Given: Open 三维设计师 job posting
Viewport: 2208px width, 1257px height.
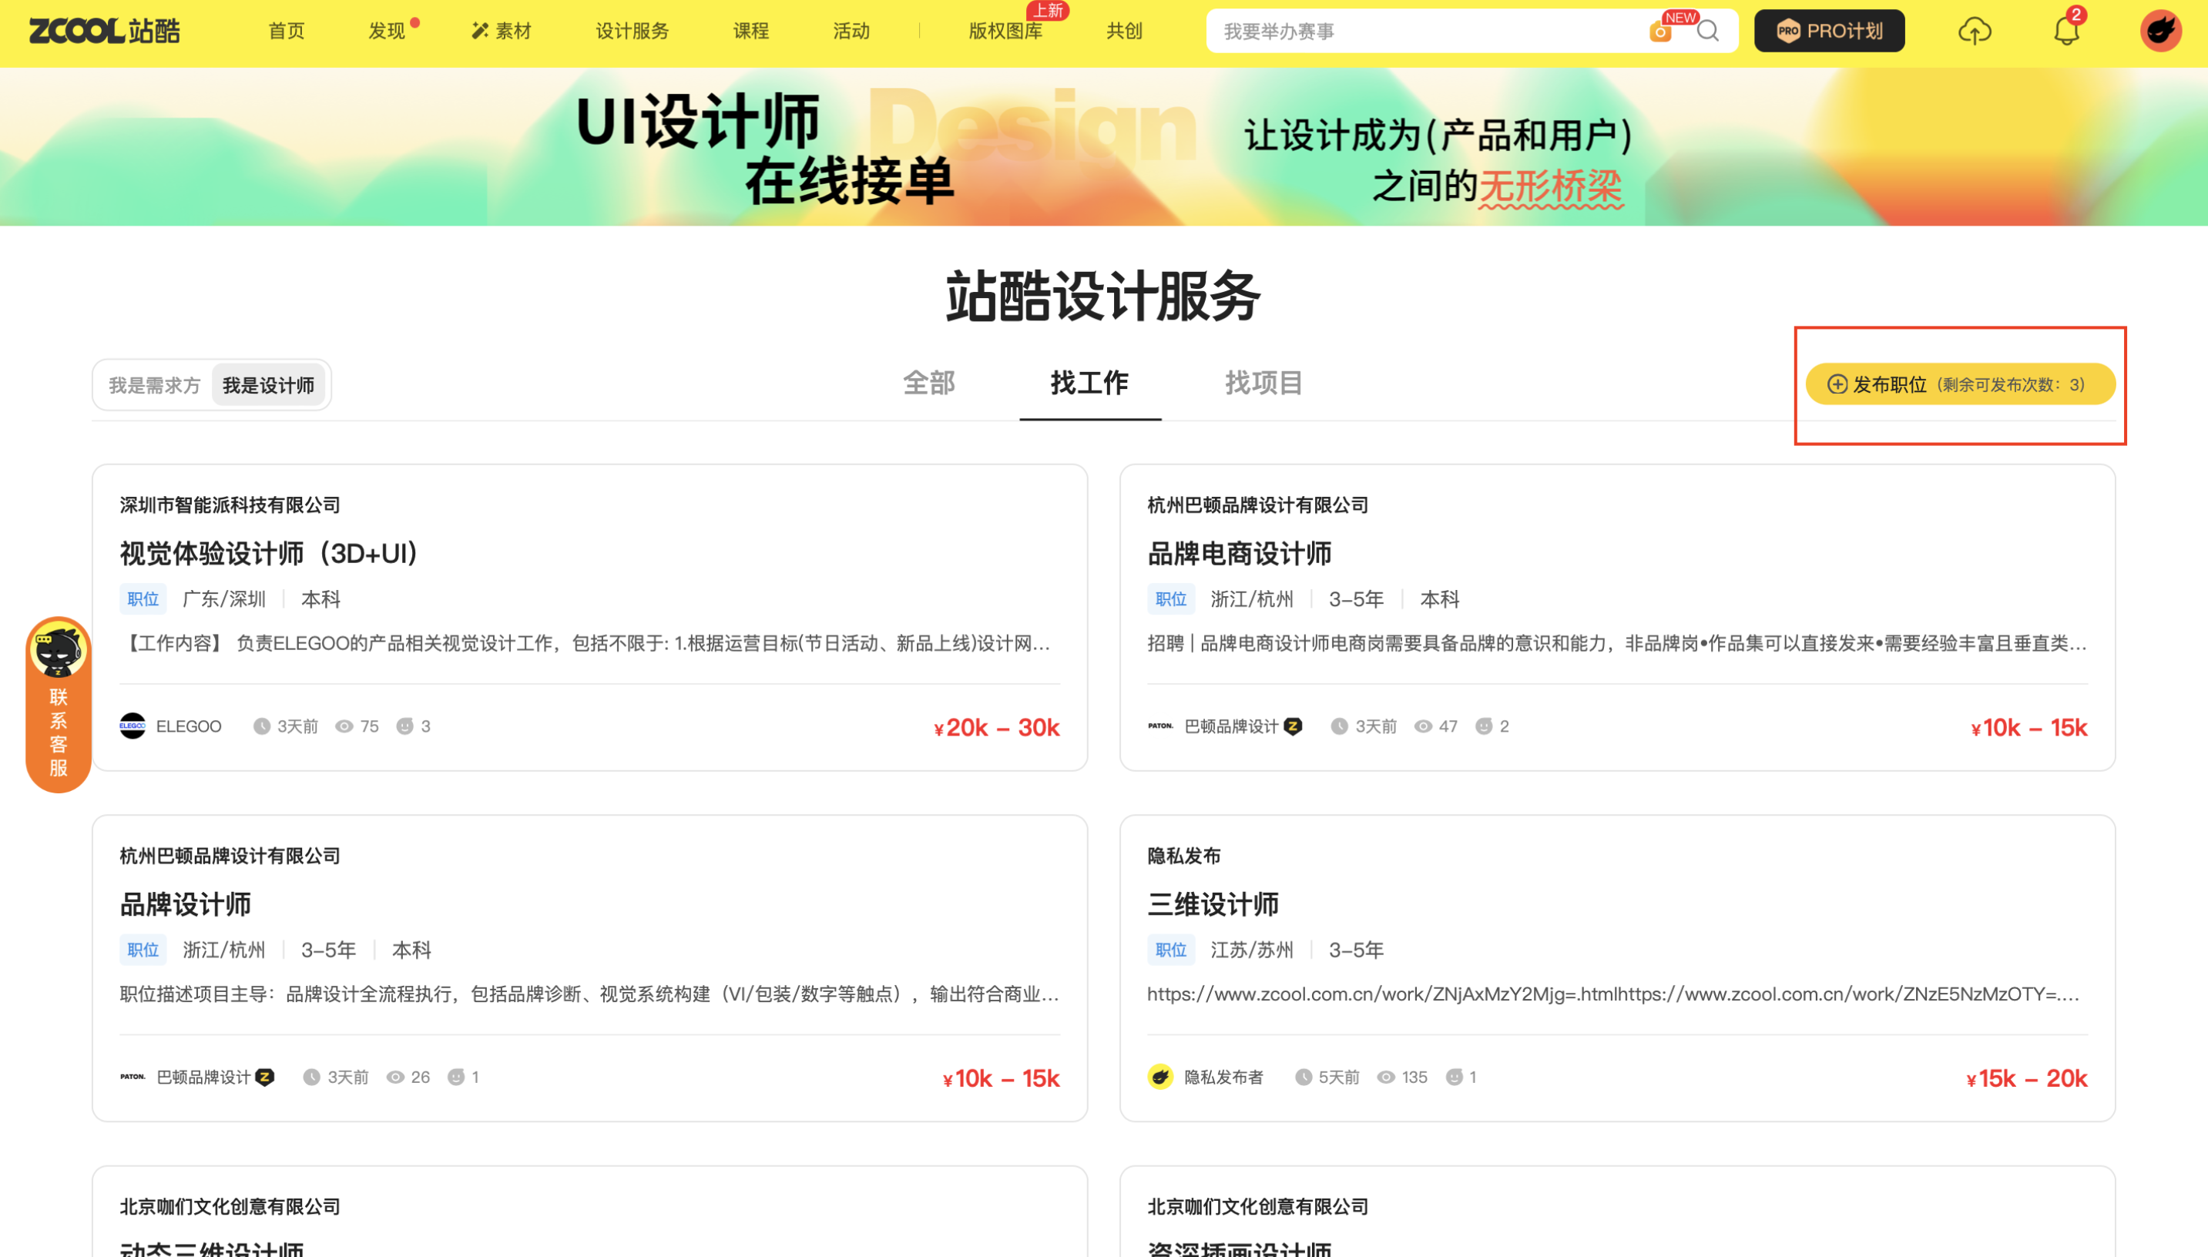Looking at the screenshot, I should point(1213,904).
